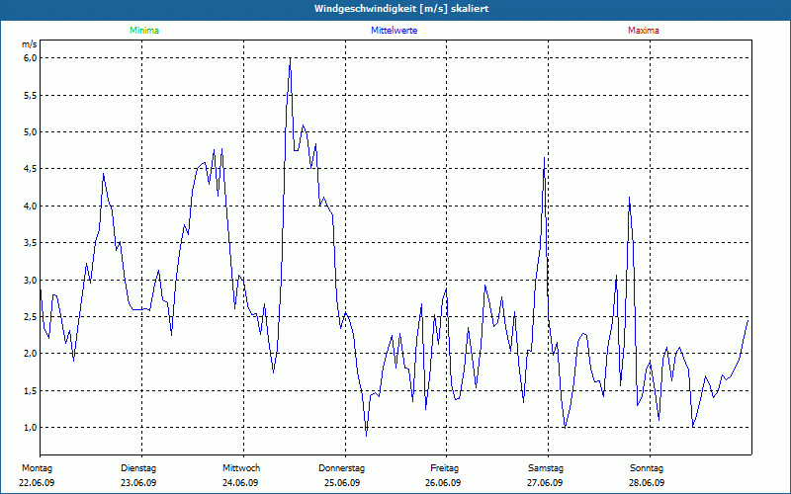791x494 pixels.
Task: Click the Dienstag day label
Action: coord(138,468)
